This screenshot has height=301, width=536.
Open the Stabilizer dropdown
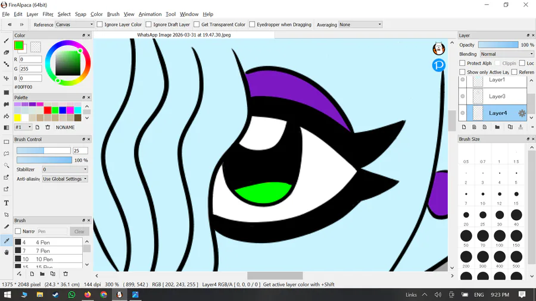tap(64, 170)
